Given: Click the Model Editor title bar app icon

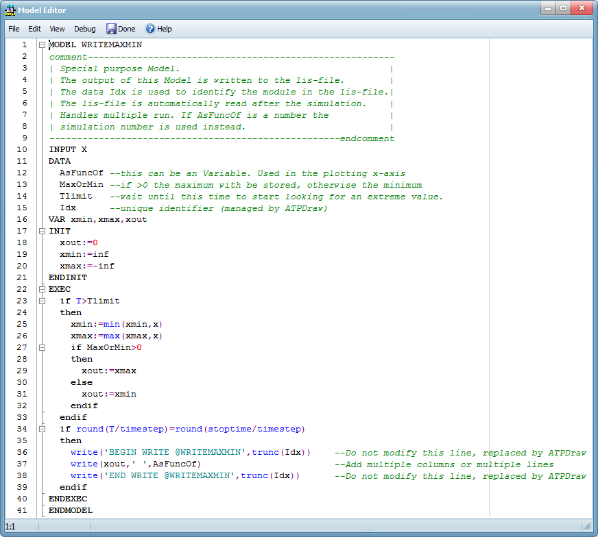Looking at the screenshot, I should pyautogui.click(x=10, y=10).
